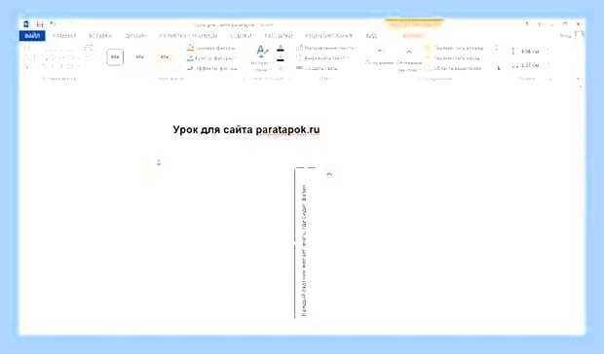Open the align text (Выровнять текст) menu

click(322, 58)
